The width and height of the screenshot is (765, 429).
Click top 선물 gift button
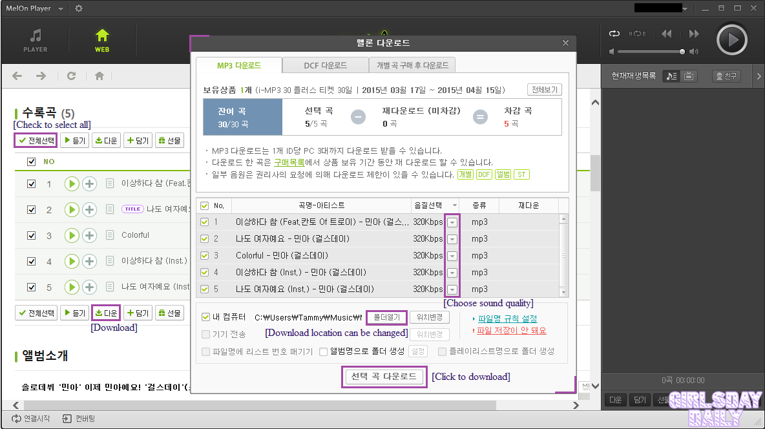click(170, 141)
